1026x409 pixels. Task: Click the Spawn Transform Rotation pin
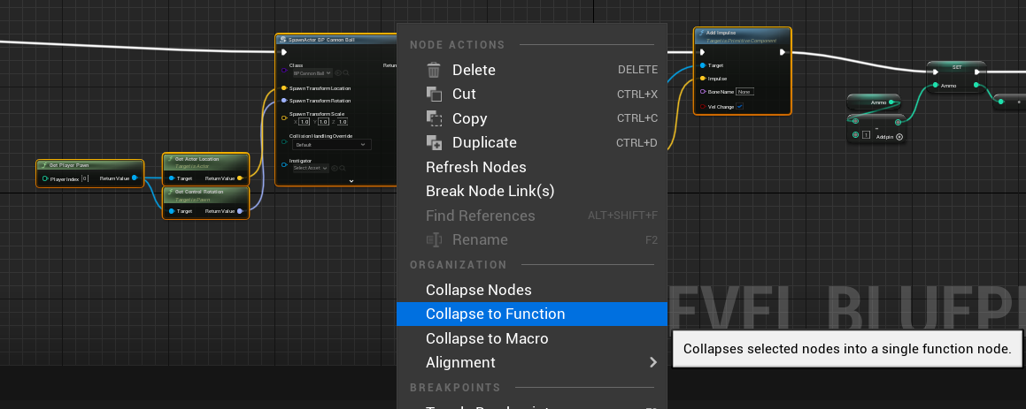[284, 101]
